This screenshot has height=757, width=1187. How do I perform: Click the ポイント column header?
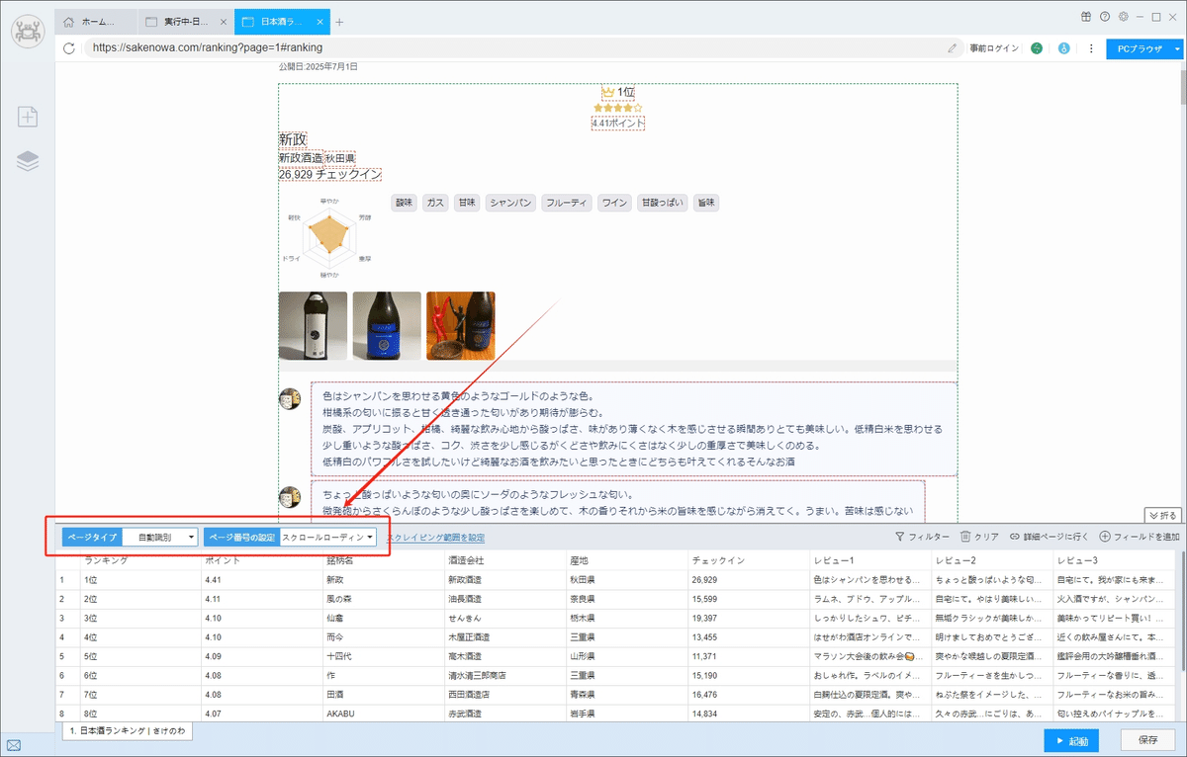pos(262,560)
